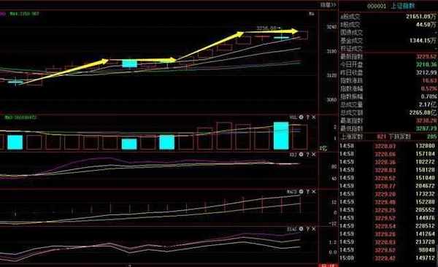Show help for the MACD indicator panel
Screen dimensions: 438x267
pos(307,191)
